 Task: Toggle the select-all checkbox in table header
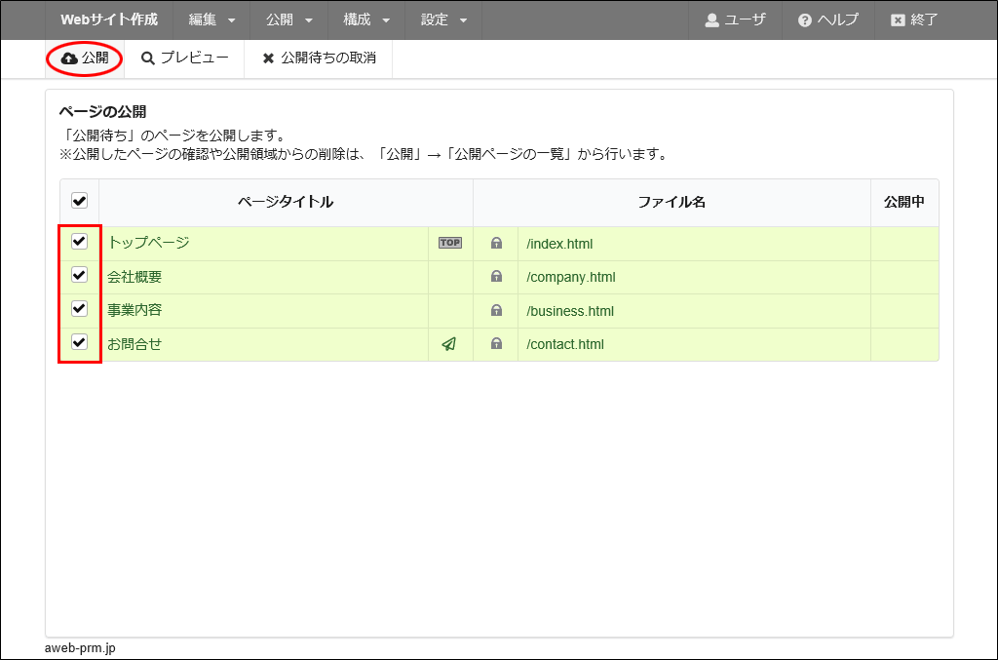tap(80, 201)
